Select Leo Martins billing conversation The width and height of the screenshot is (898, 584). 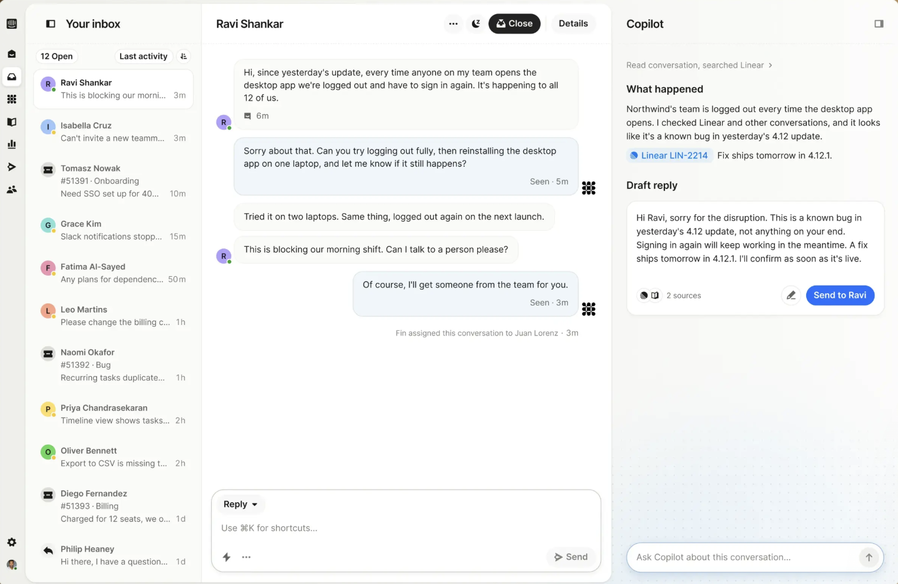click(x=114, y=316)
